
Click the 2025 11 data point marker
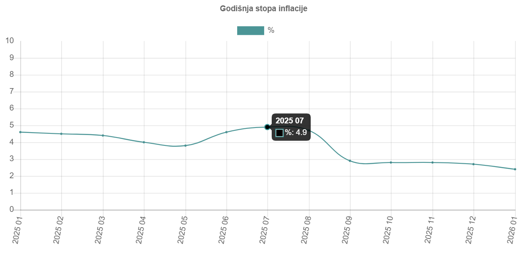(x=433, y=162)
